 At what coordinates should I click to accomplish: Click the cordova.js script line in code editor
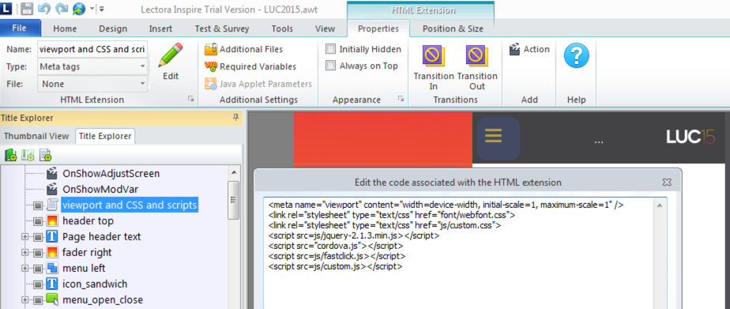(336, 246)
